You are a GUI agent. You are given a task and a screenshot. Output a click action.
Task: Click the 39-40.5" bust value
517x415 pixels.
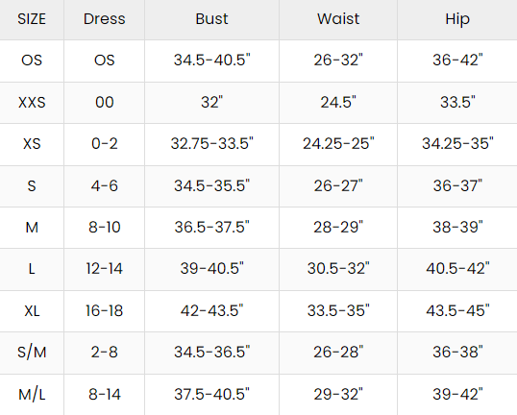point(211,268)
